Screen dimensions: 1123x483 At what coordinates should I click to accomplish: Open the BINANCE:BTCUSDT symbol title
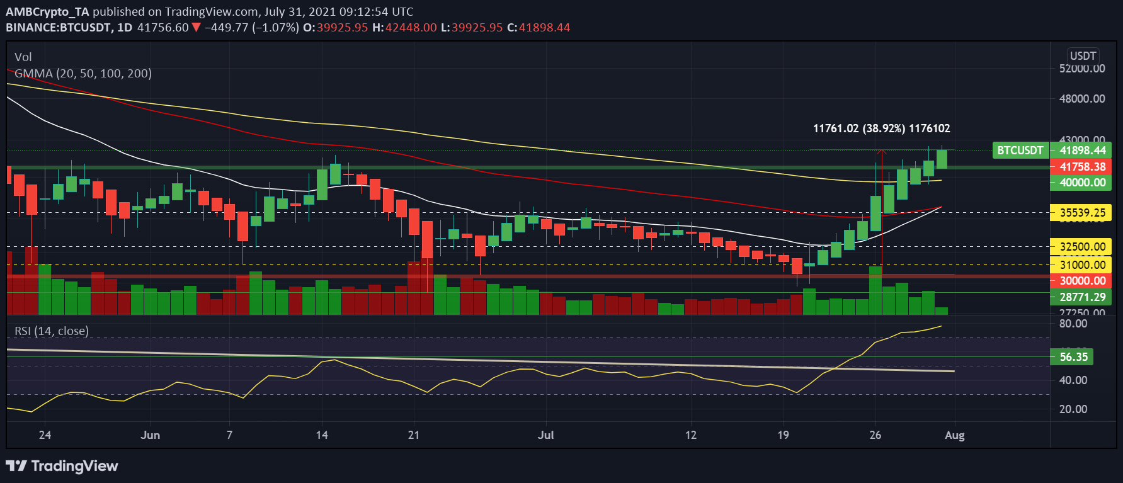59,28
